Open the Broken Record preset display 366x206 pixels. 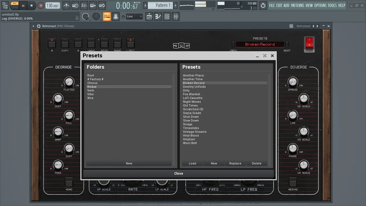(260, 44)
